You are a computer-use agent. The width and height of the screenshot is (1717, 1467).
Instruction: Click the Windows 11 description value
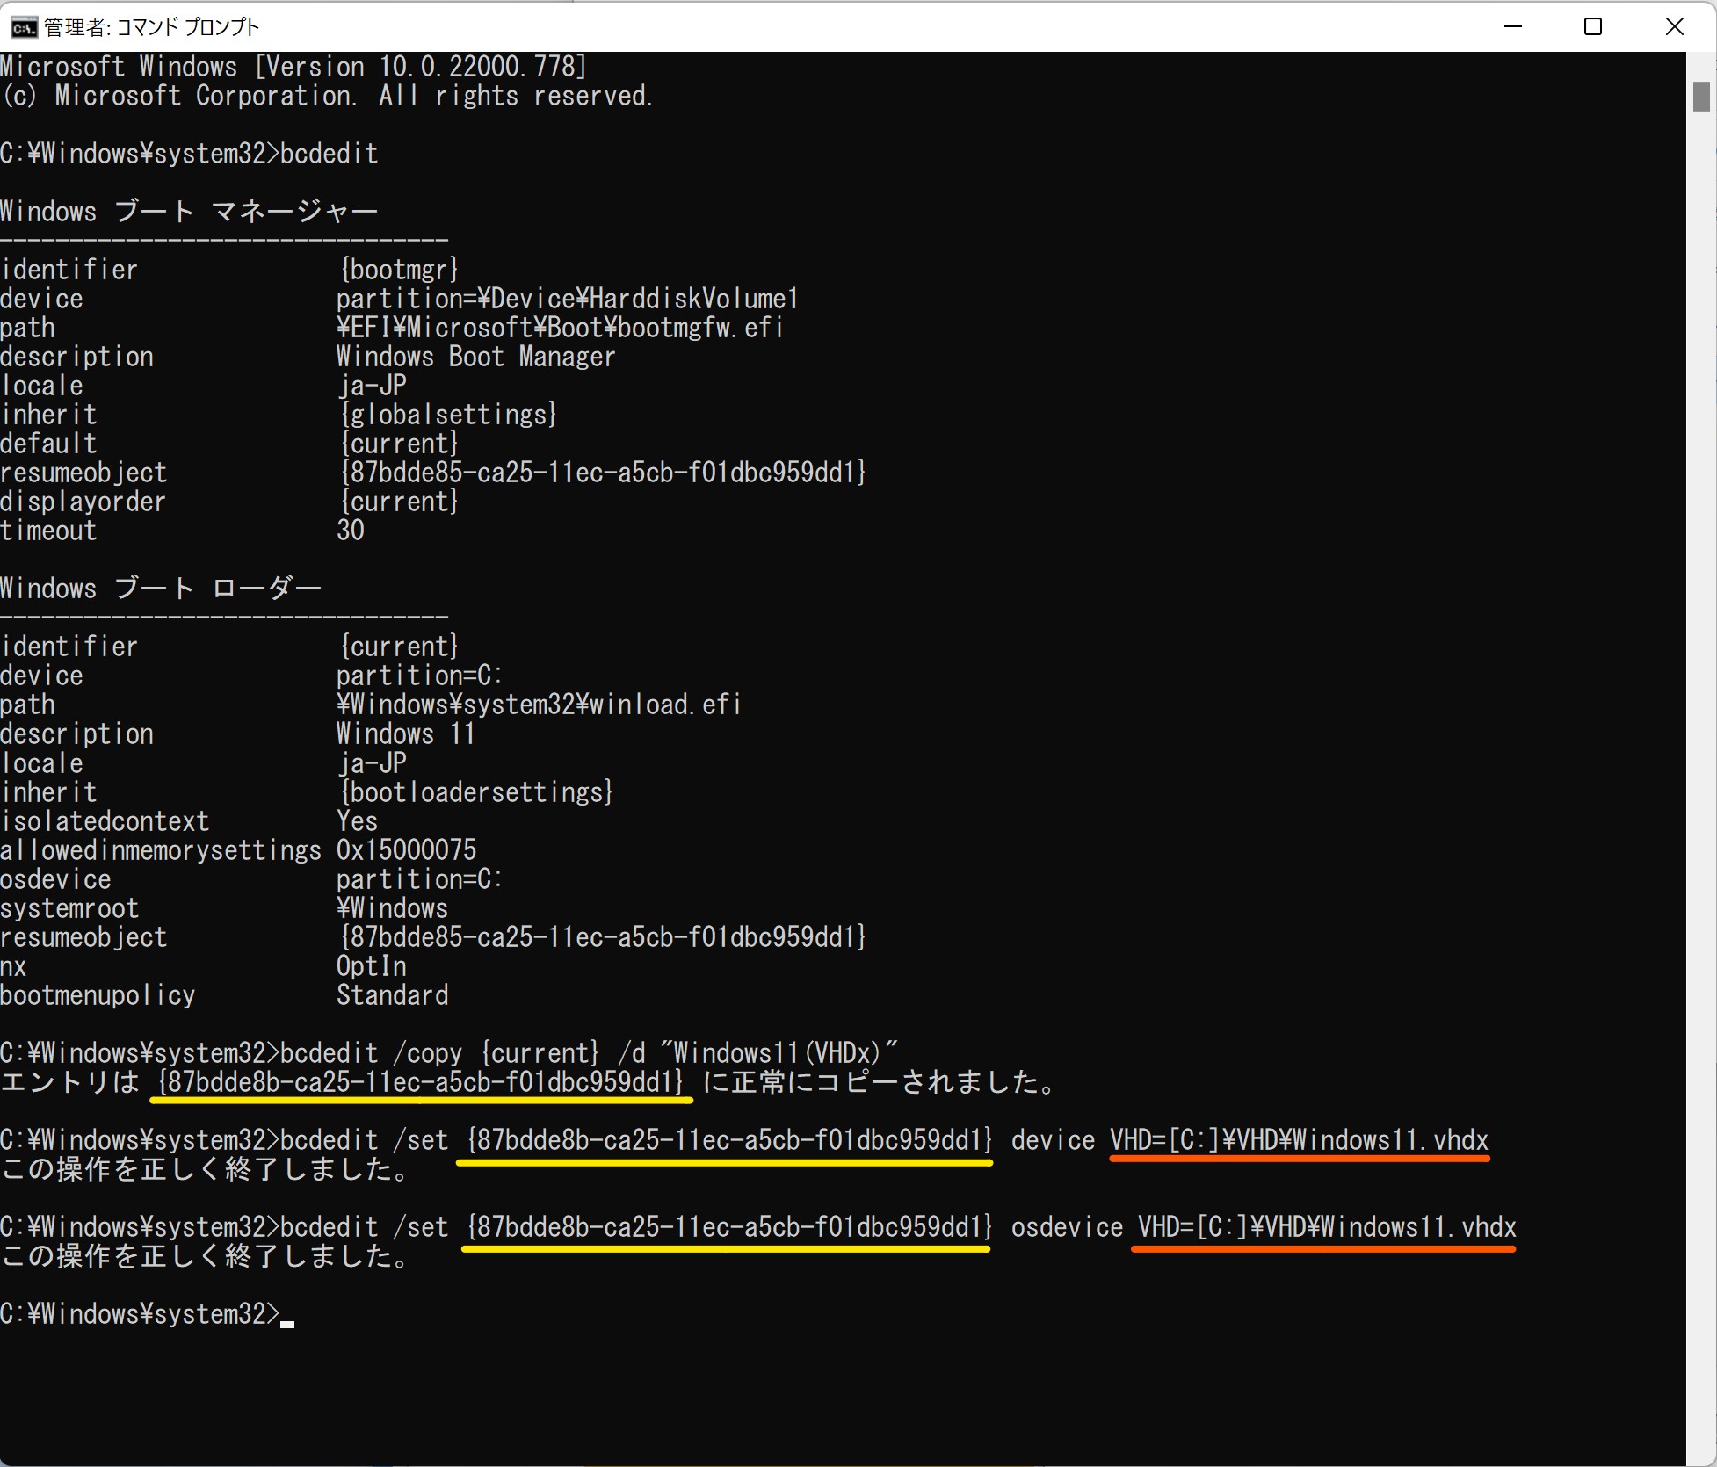pyautogui.click(x=406, y=733)
